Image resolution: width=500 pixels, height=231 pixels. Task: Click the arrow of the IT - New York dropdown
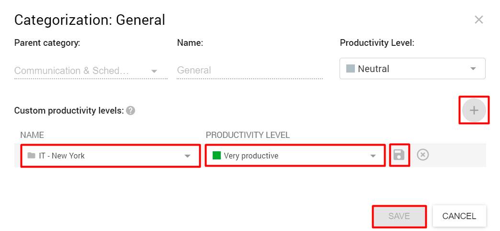187,156
